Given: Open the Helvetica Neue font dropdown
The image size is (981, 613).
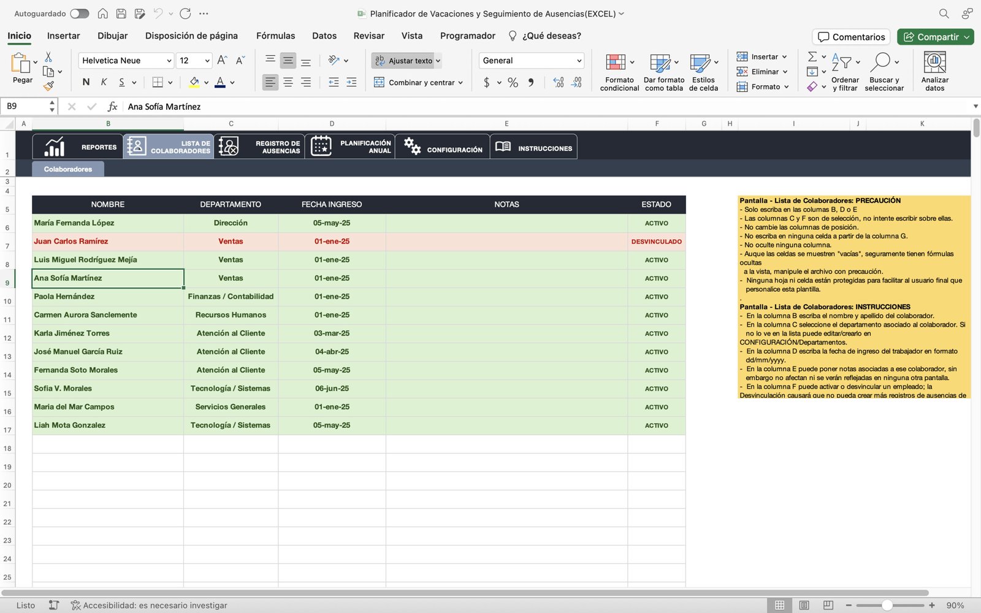Looking at the screenshot, I should tap(169, 61).
